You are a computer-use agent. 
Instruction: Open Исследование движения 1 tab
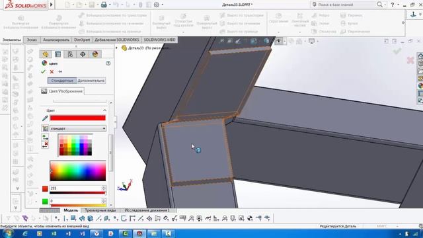click(x=147, y=210)
